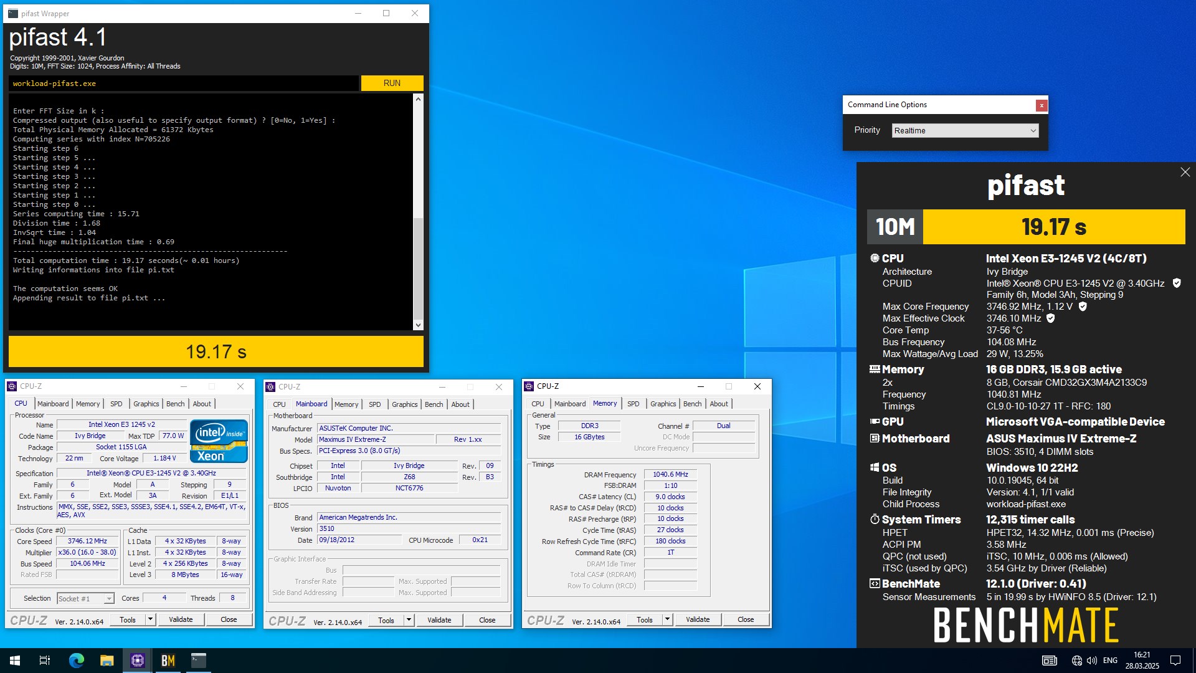1196x673 pixels.
Task: Open the network tray icon
Action: [1076, 661]
